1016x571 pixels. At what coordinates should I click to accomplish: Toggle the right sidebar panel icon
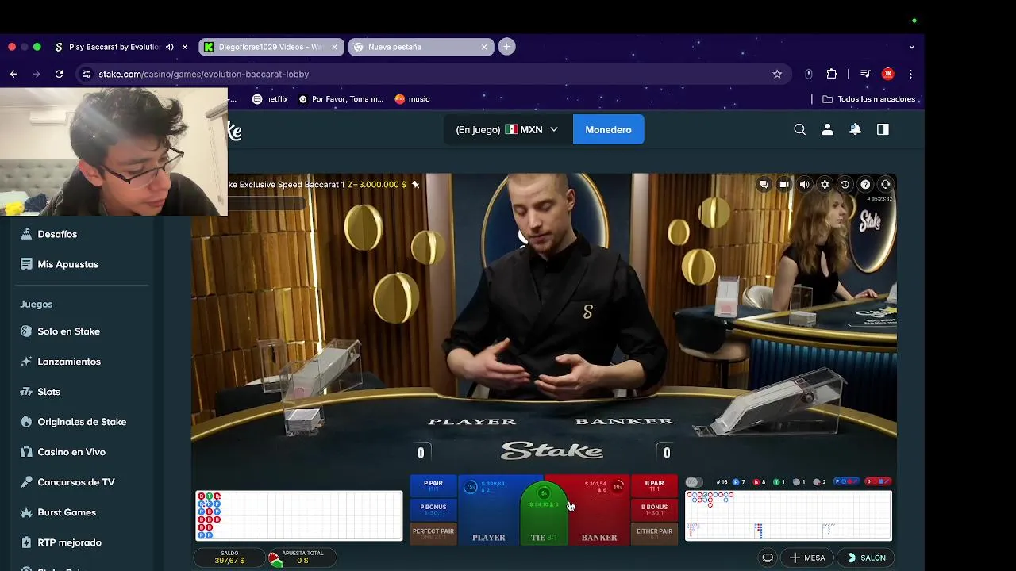pyautogui.click(x=883, y=129)
